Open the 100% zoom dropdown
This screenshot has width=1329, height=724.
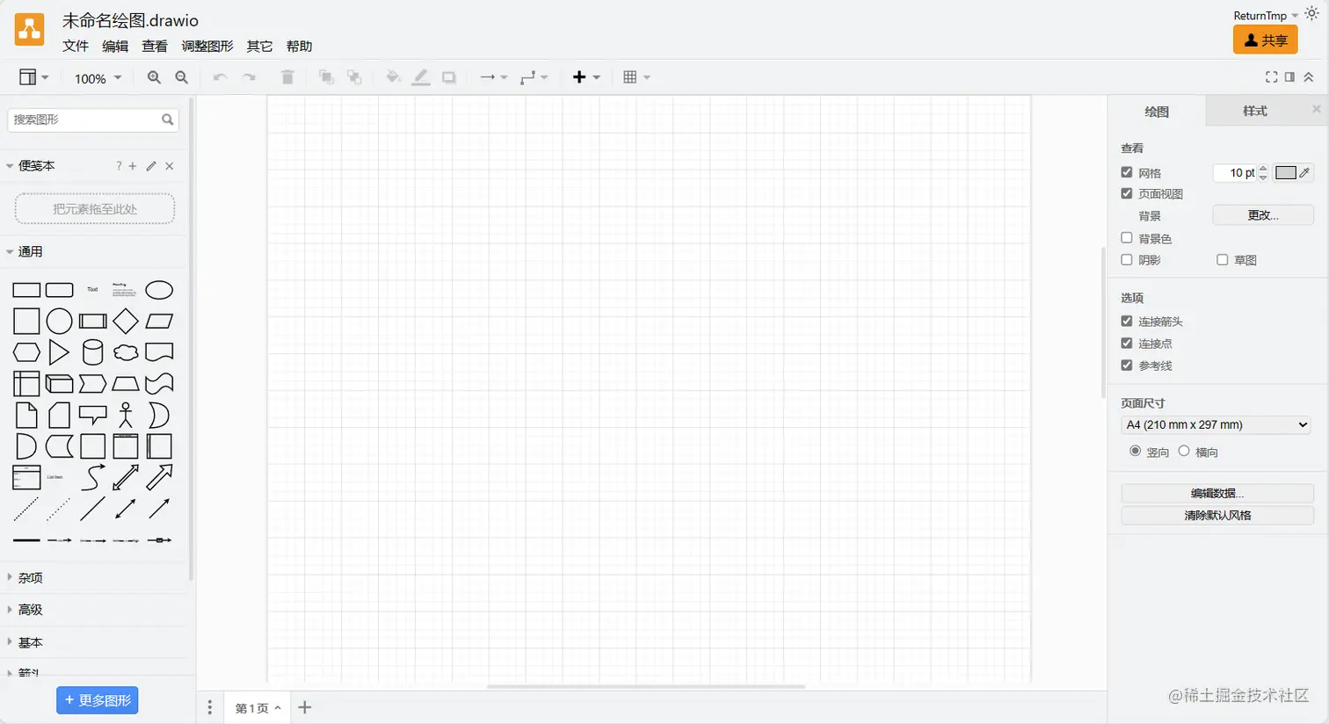click(98, 78)
